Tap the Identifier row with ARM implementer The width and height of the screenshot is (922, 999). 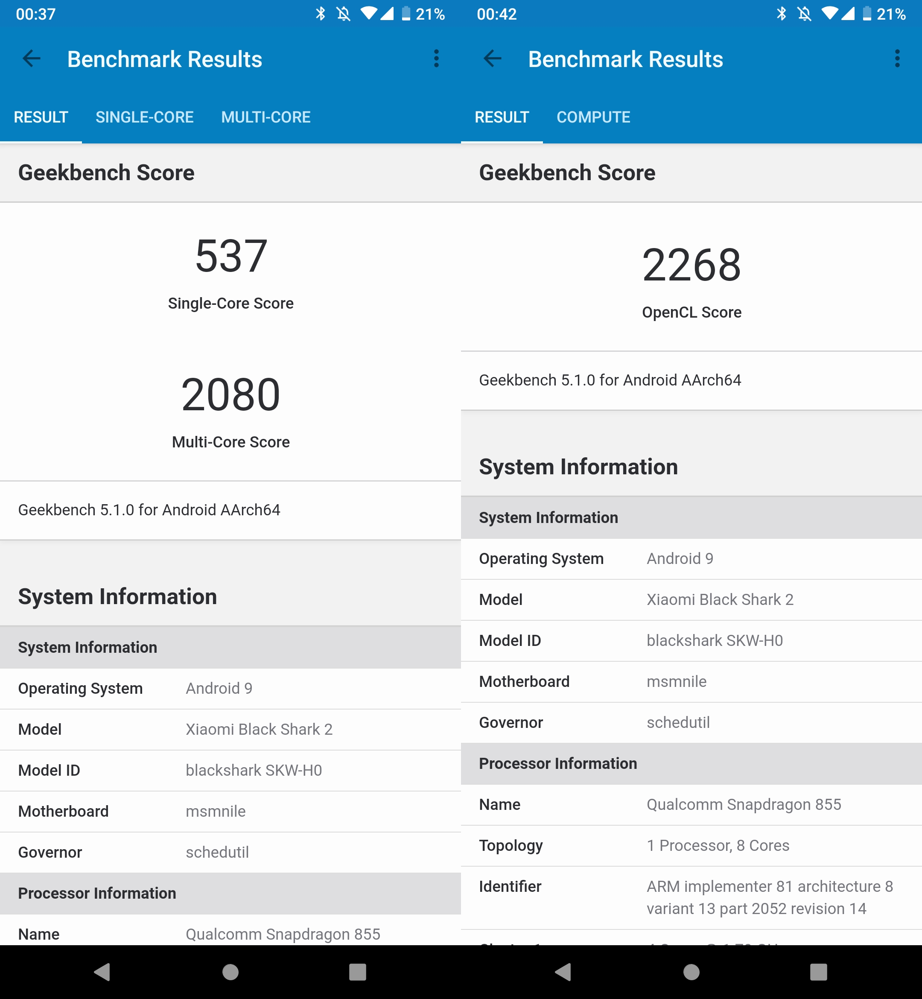click(x=691, y=897)
